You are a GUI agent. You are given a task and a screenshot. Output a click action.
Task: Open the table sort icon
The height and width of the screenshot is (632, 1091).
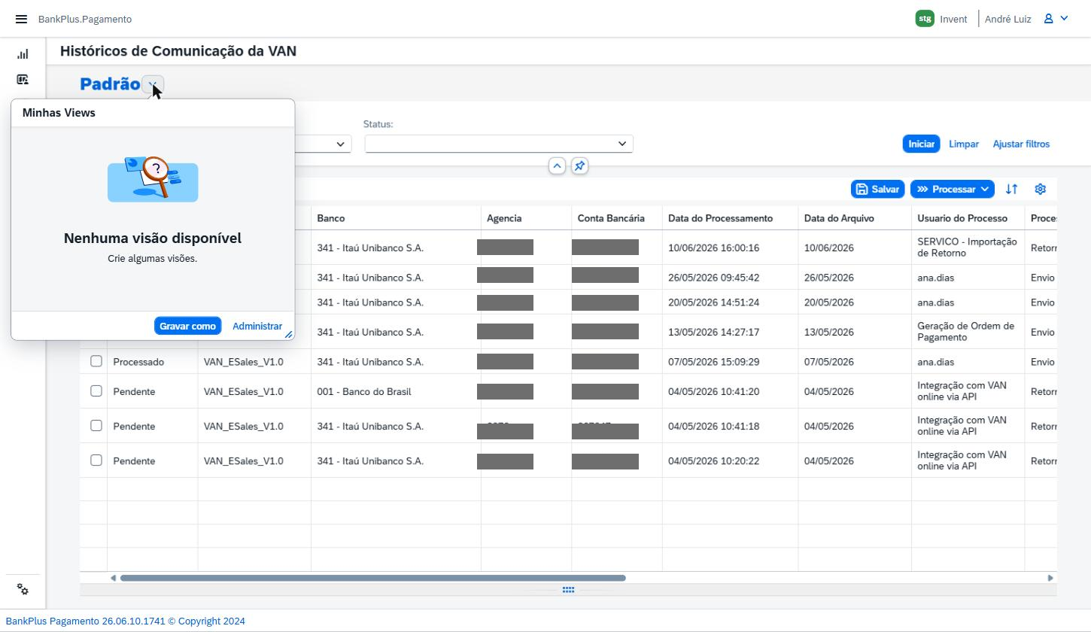(1011, 189)
